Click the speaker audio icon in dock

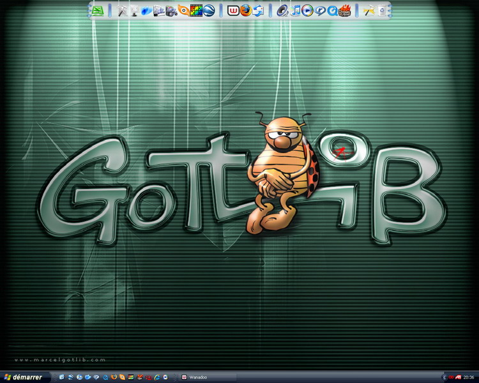point(282,10)
